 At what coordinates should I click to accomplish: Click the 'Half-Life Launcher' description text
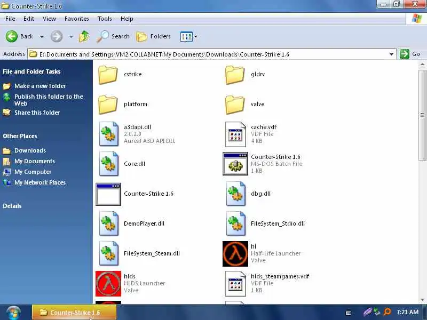click(275, 253)
